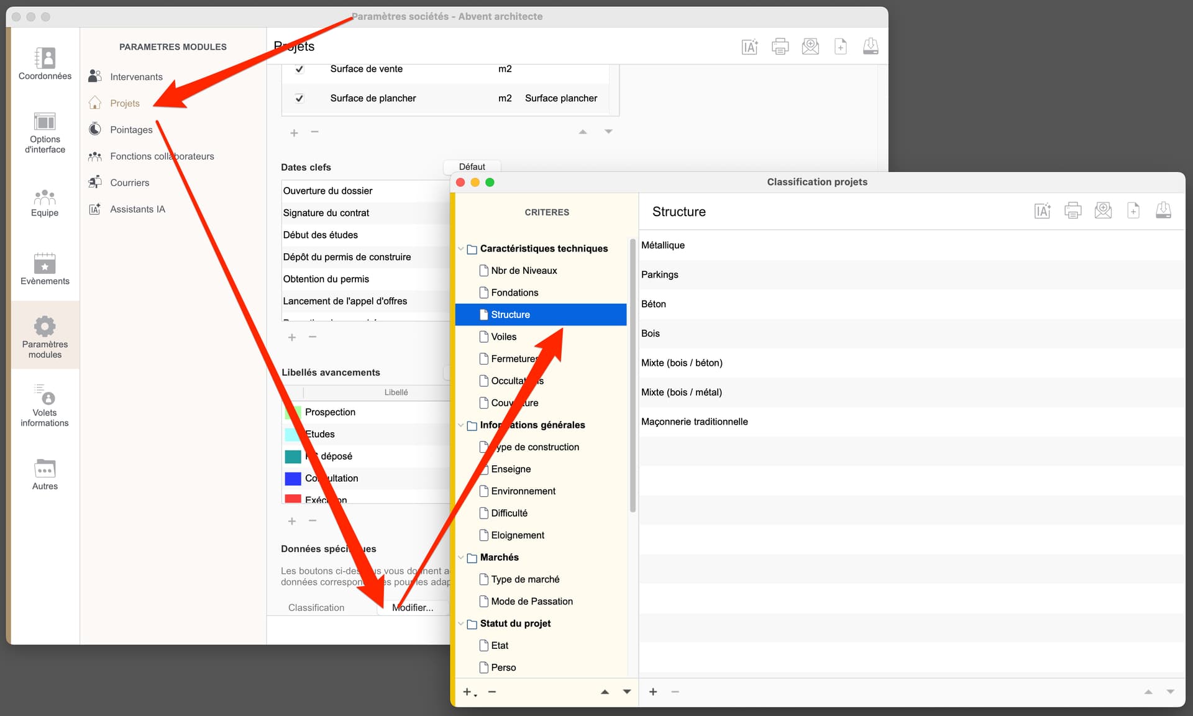This screenshot has height=716, width=1193.
Task: Open Options d'interface panel
Action: pyautogui.click(x=45, y=132)
